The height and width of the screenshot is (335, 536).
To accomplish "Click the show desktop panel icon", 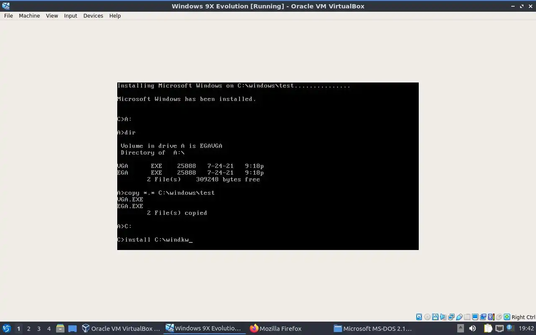I will 72,328.
